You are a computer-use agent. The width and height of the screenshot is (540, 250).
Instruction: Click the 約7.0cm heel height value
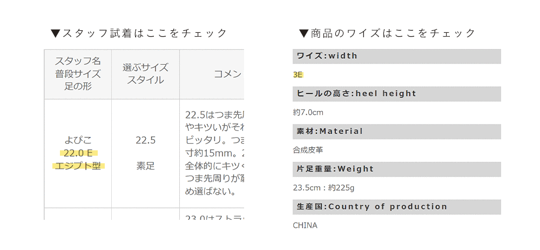point(308,113)
